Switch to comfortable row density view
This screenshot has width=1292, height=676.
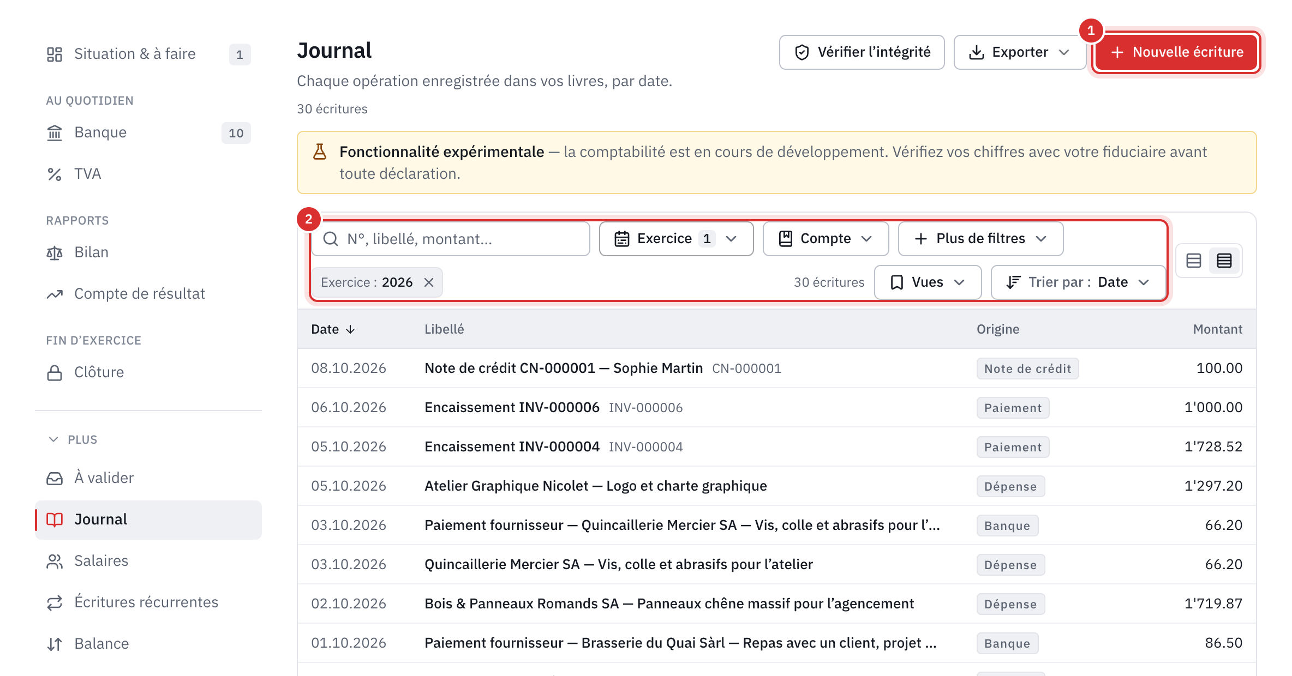point(1194,261)
